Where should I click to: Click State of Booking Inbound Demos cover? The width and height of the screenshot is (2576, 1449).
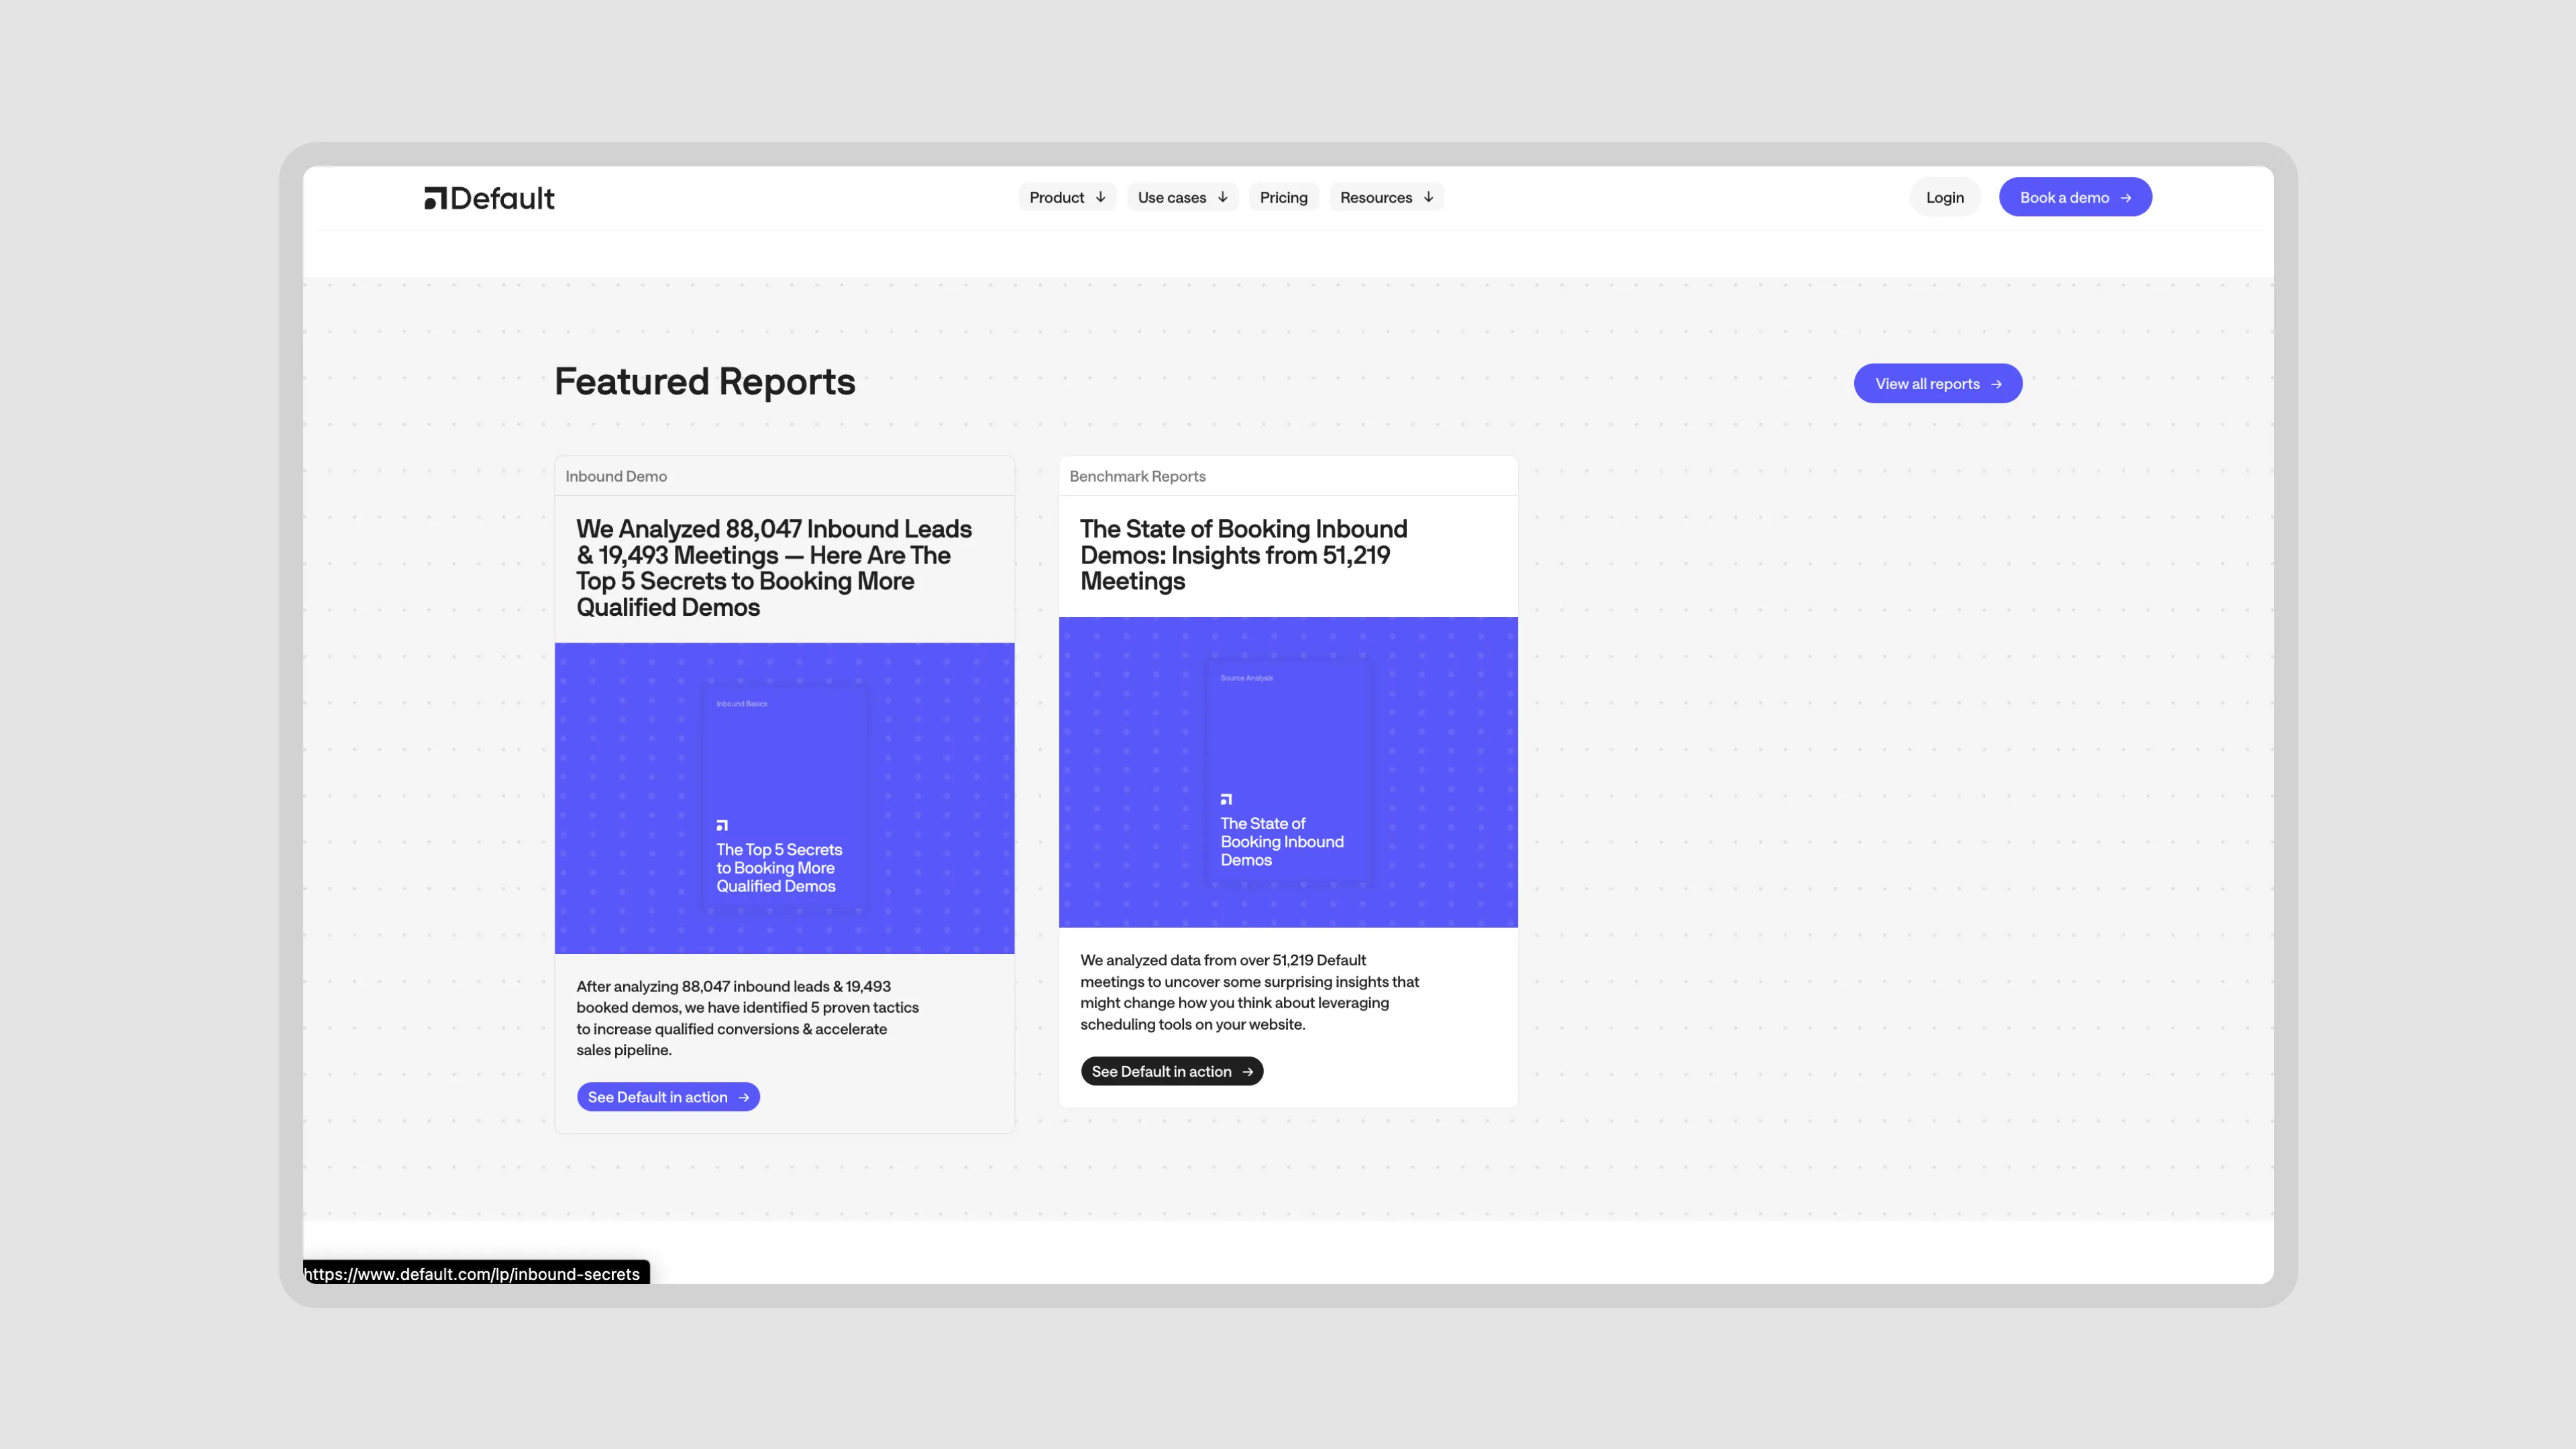(1287, 771)
